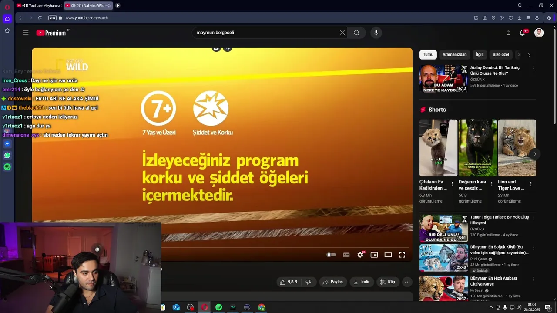557x313 pixels.
Task: Open options for Dünyanın En Hızlı Arabası video
Action: point(534,279)
